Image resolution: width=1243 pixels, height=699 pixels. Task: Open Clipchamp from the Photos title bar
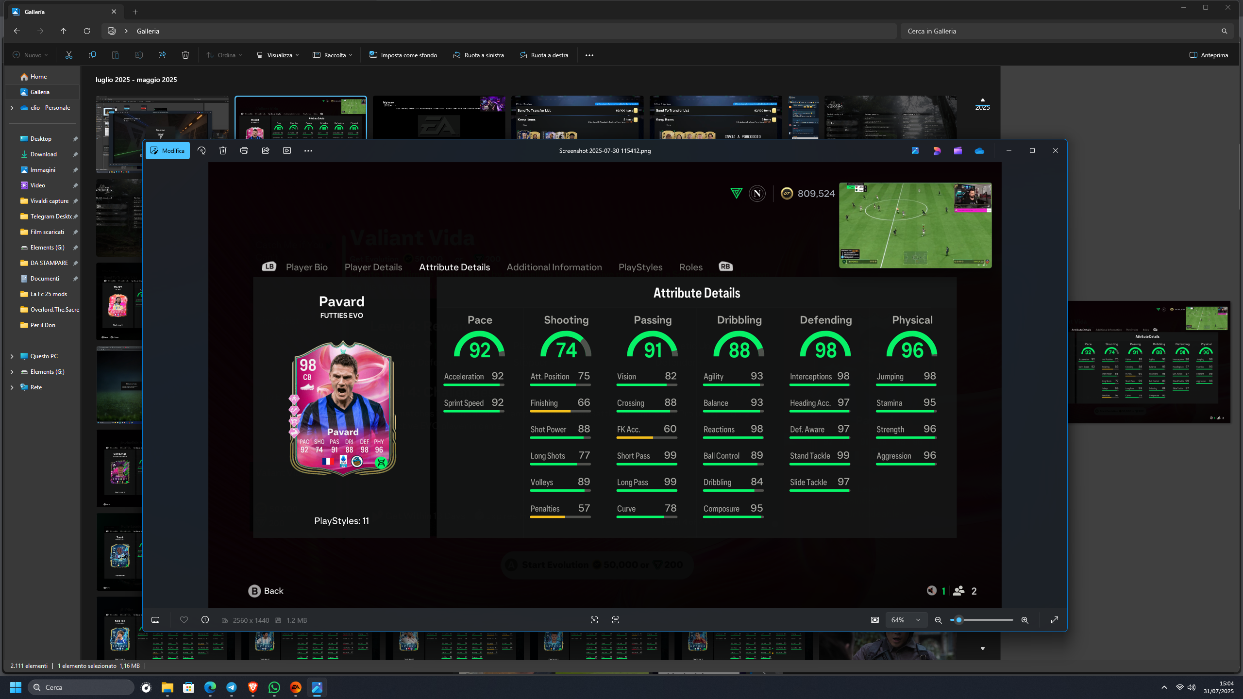pos(958,151)
